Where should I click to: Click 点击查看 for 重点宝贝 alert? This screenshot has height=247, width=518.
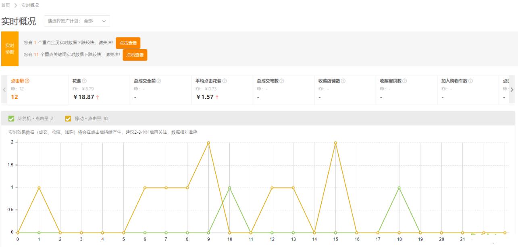point(128,43)
